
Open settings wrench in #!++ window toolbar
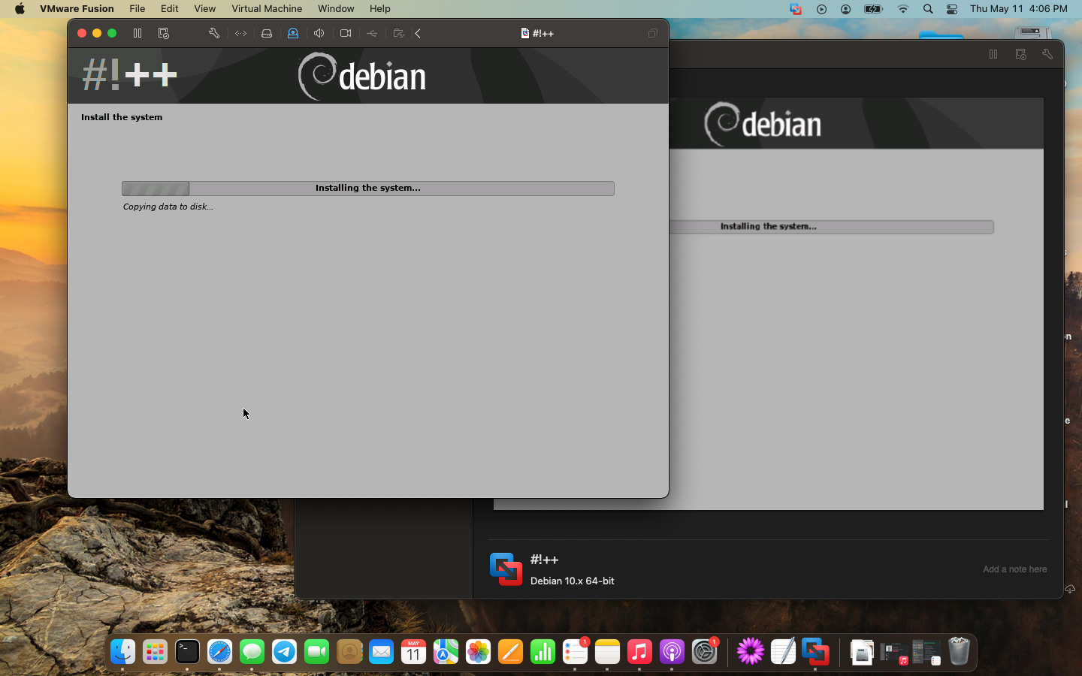(x=214, y=33)
